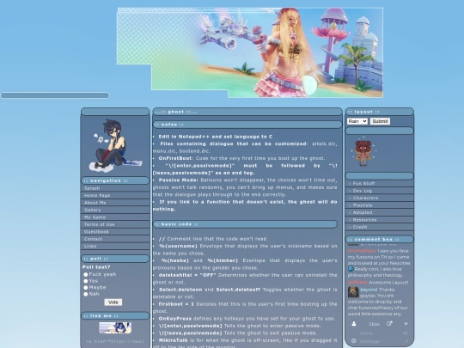The height and width of the screenshot is (348, 464).
Task: Open the Fun Stuff section
Action: 379,184
